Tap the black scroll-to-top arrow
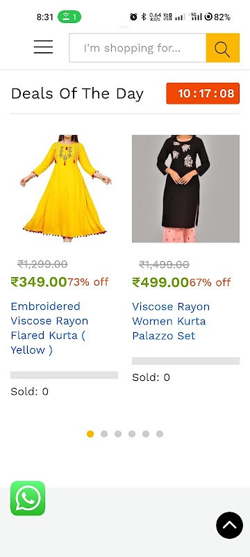 229,525
